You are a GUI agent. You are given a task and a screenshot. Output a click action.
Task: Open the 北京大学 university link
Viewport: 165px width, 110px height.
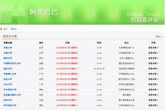point(8,79)
